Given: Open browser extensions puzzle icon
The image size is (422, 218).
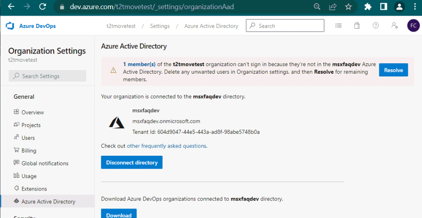Looking at the screenshot, I should click(367, 7).
